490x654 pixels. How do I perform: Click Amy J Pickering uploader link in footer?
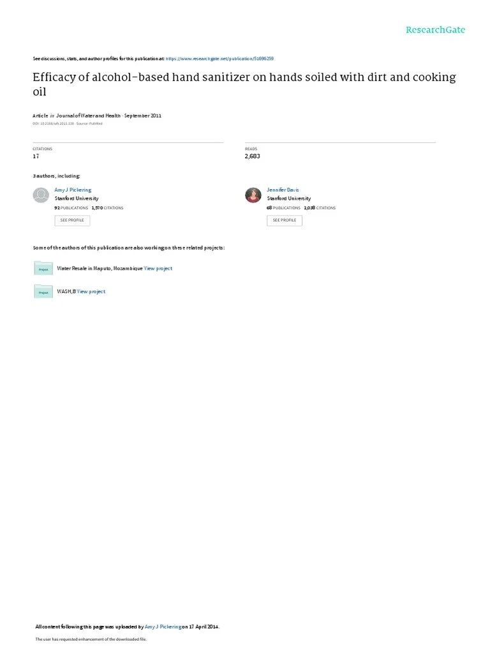[163, 627]
